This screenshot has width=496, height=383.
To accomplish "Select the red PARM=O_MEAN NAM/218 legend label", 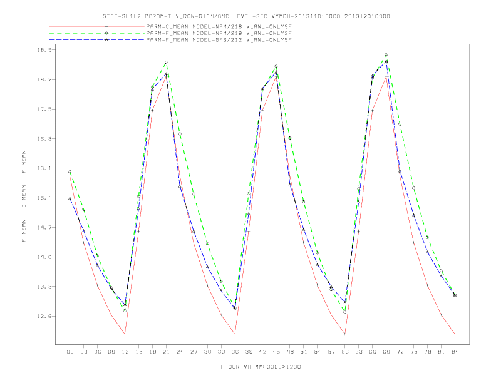I will (x=219, y=26).
